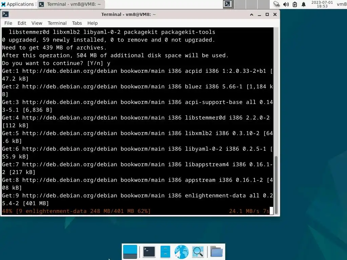Open the View menu

(37, 23)
